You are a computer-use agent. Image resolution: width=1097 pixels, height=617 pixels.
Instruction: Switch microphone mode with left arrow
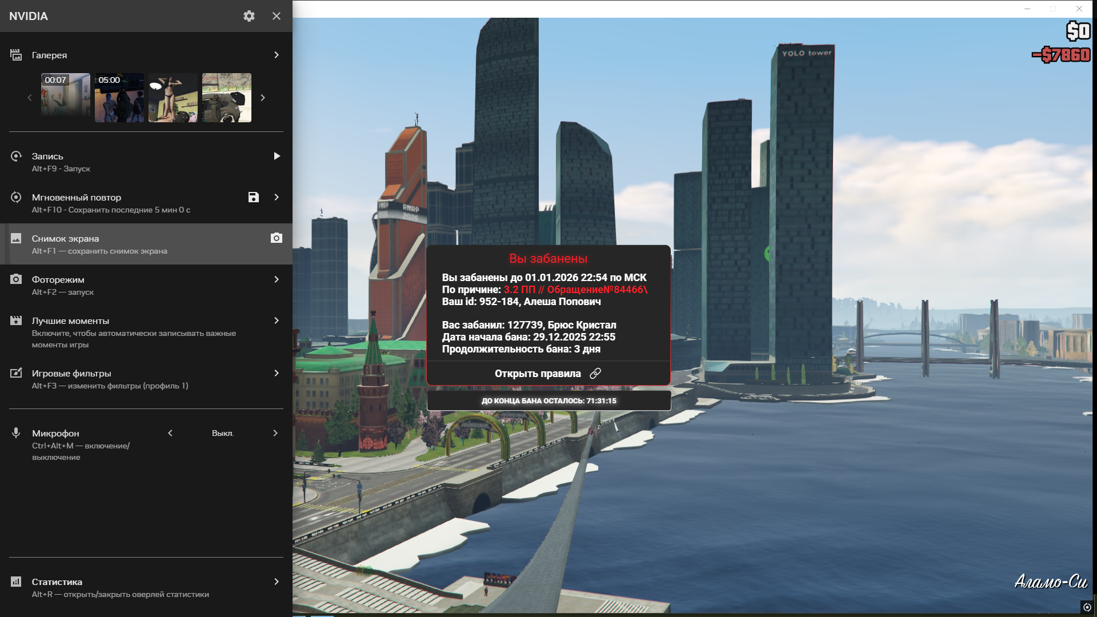coord(170,433)
